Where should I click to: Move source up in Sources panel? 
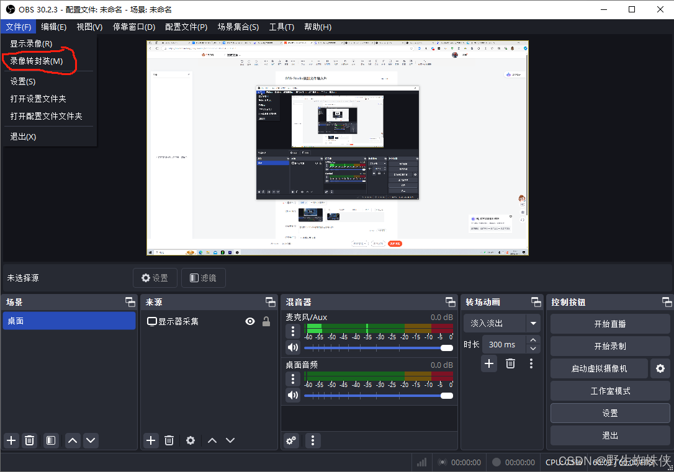[x=212, y=440]
